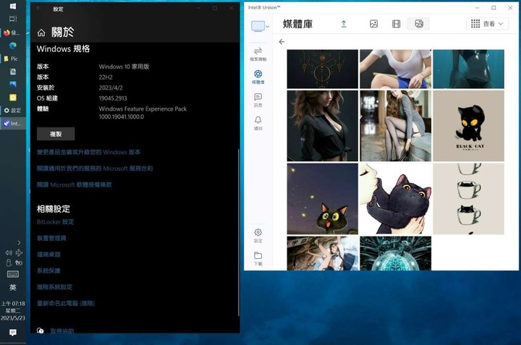Select the install date 2023/4/2
The image size is (521, 345).
[111, 88]
